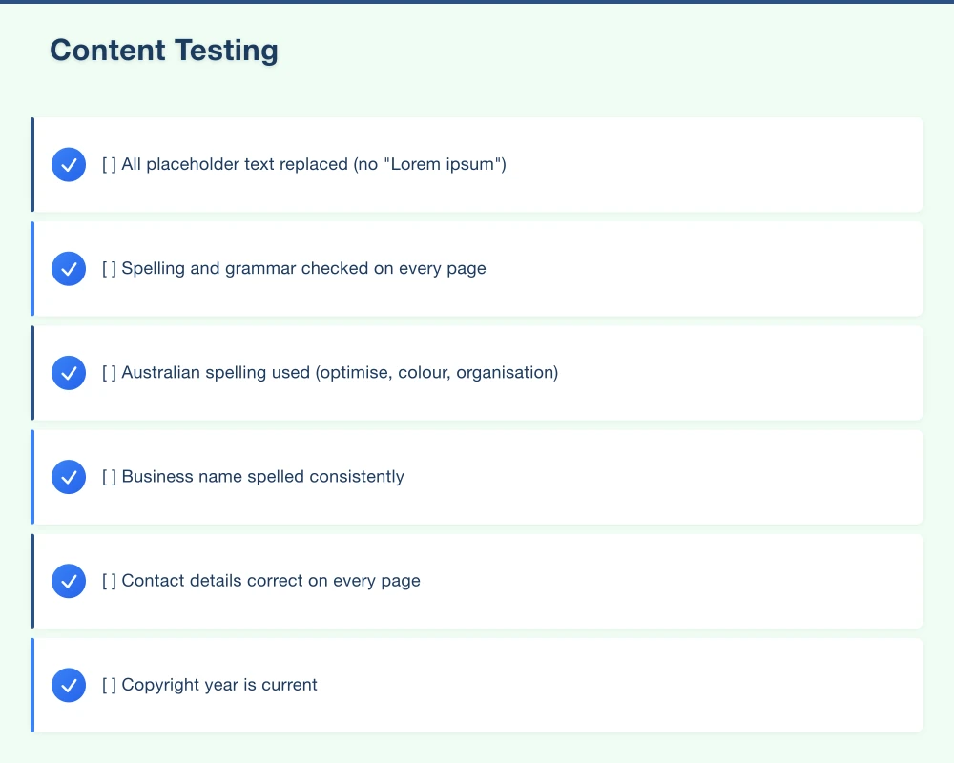The height and width of the screenshot is (763, 954).
Task: Select the blue check circle for spelling and grammar
Action: point(68,268)
